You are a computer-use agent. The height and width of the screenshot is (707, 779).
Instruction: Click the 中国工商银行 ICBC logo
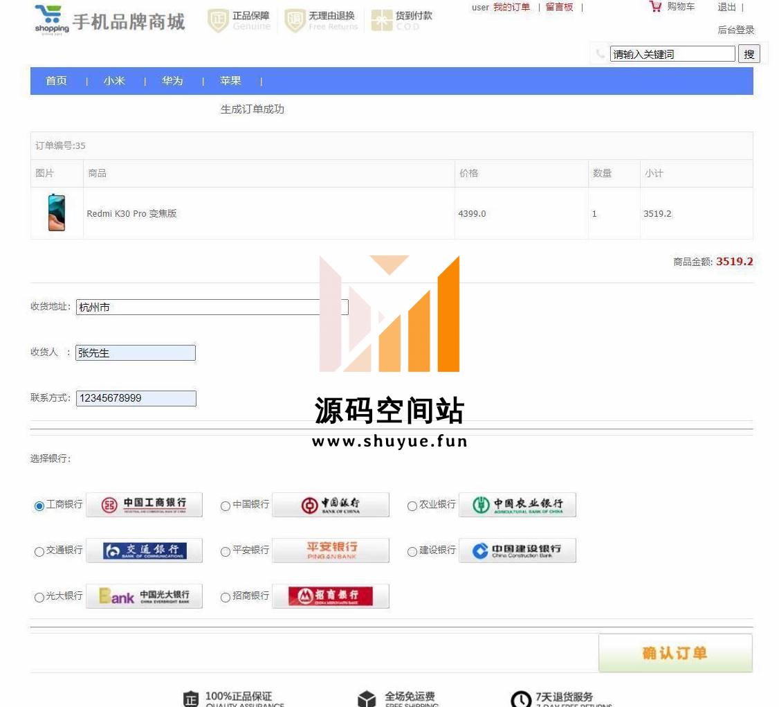pyautogui.click(x=144, y=505)
